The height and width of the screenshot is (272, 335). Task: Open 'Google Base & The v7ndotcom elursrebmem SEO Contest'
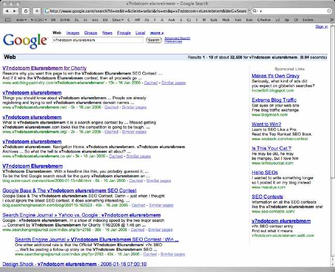[69, 190]
